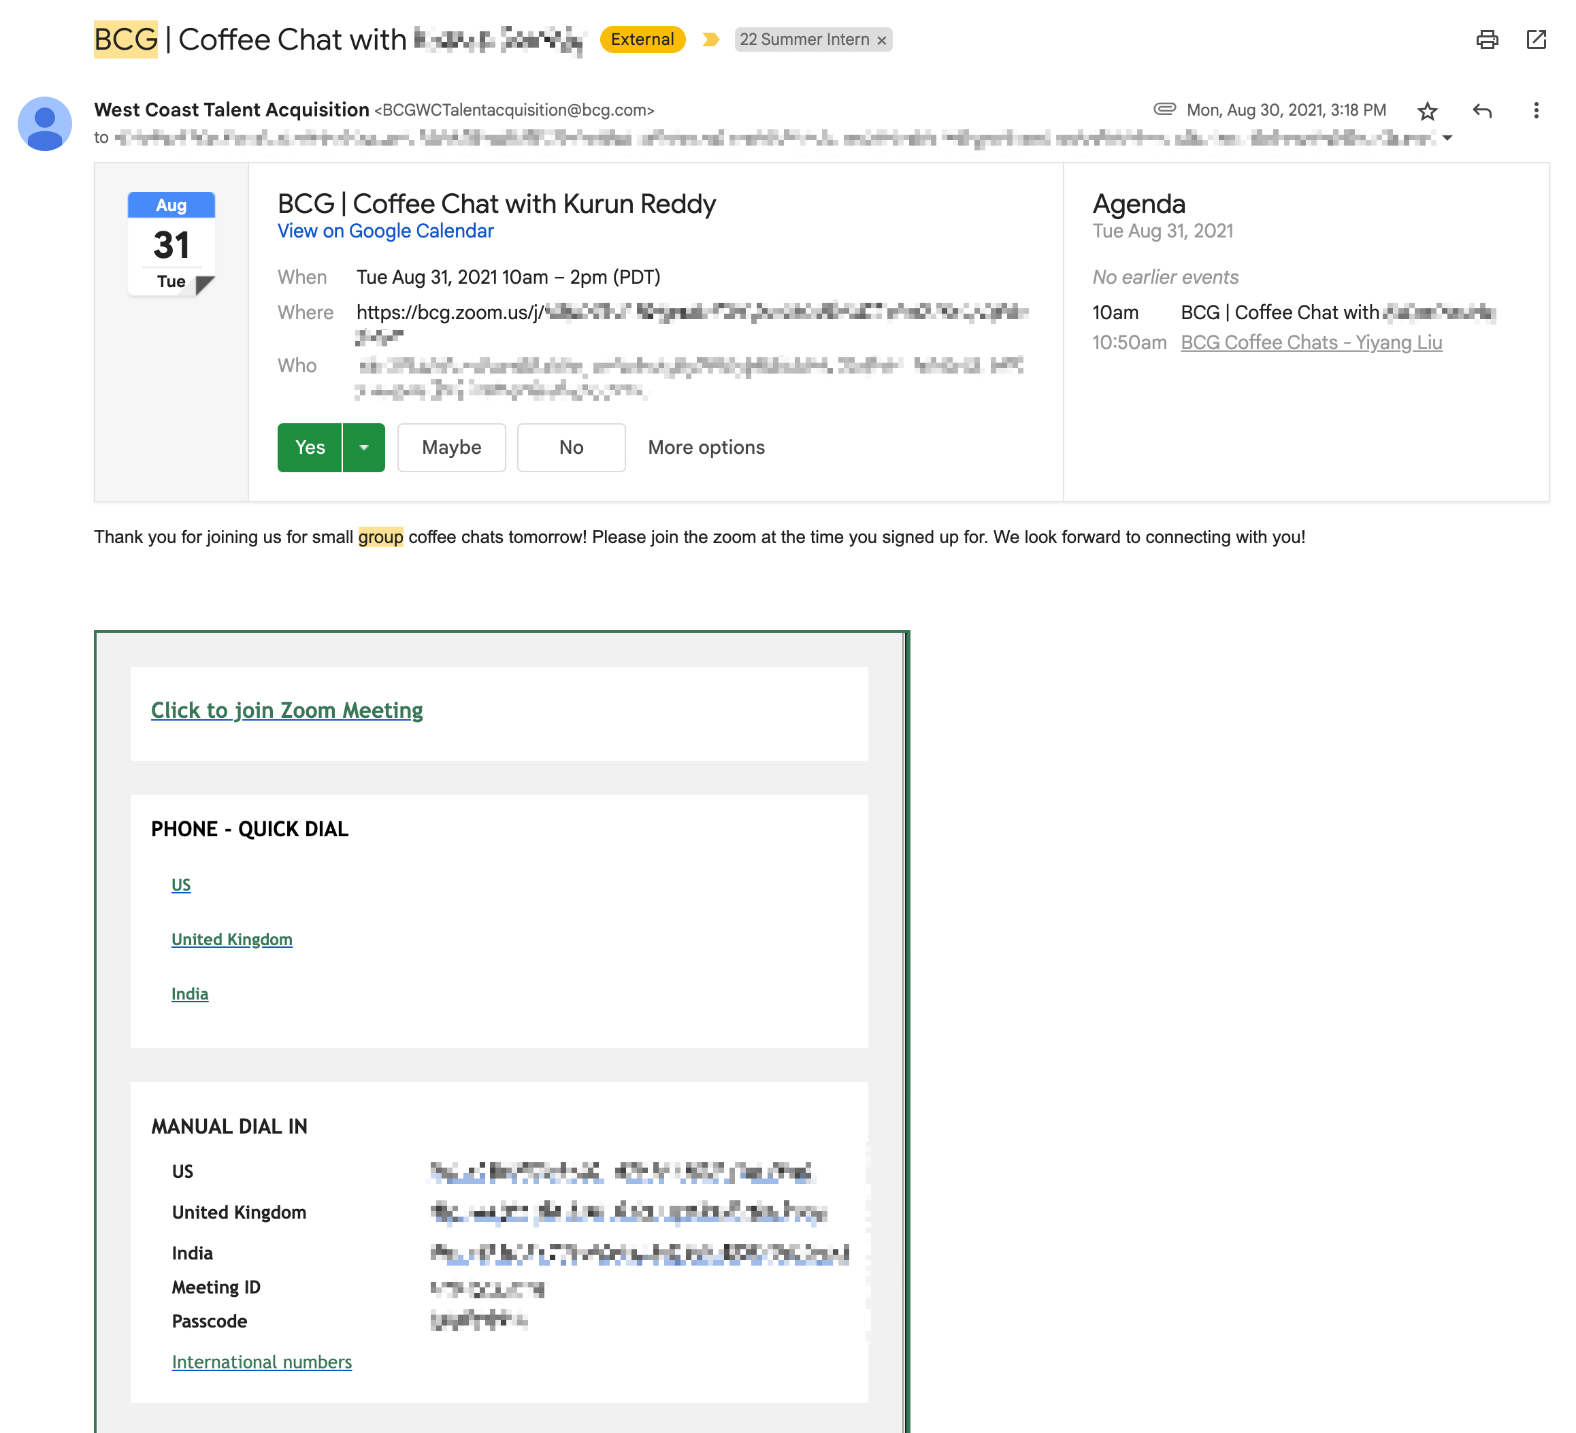This screenshot has width=1576, height=1433.
Task: Open the International numbers link
Action: coord(262,1362)
